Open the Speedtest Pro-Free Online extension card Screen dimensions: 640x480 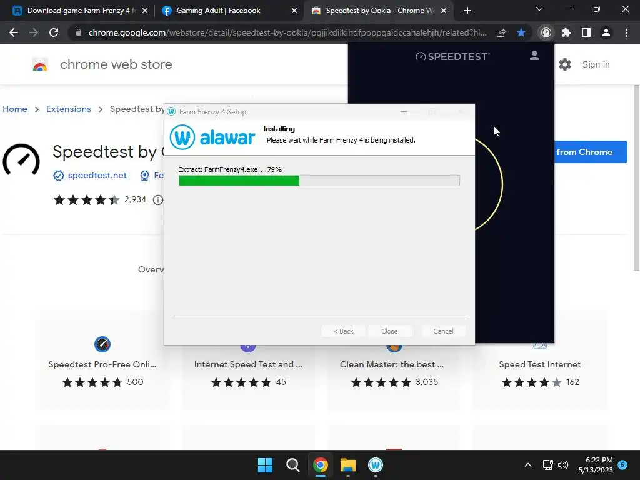click(x=102, y=361)
